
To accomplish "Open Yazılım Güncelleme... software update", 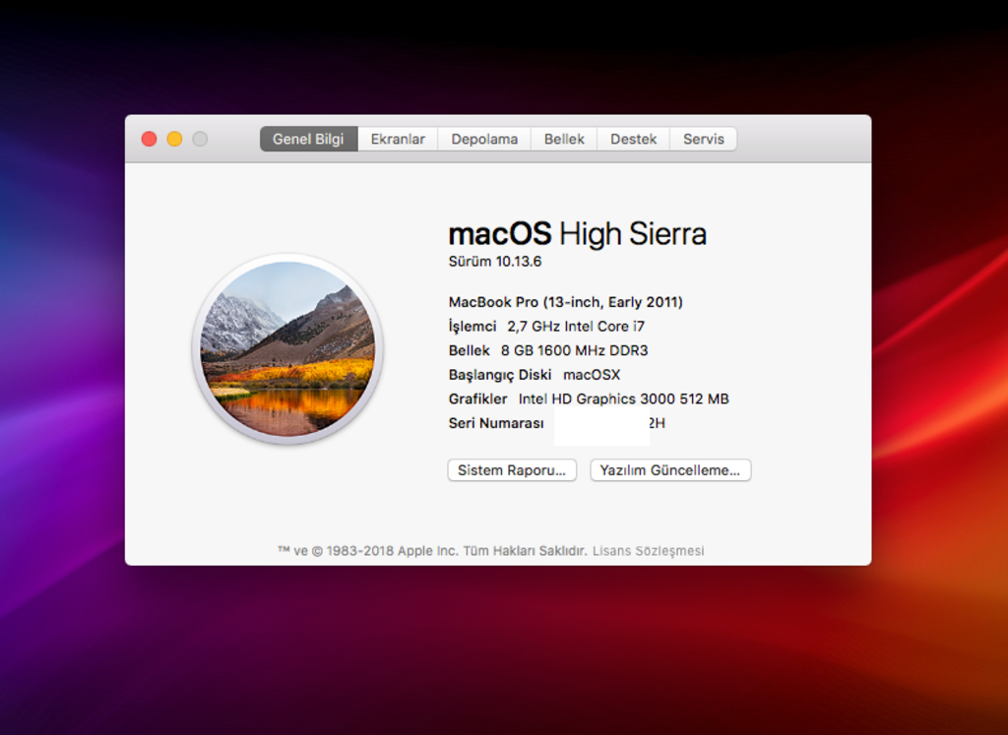I will tap(670, 470).
